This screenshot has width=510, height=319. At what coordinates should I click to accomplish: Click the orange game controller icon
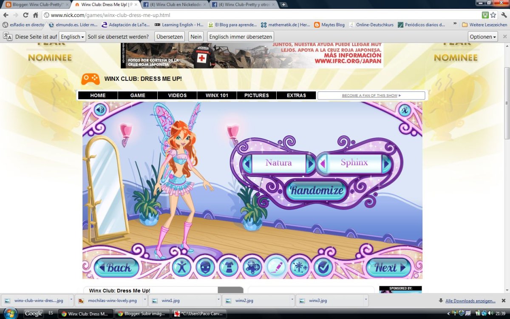[x=91, y=79]
